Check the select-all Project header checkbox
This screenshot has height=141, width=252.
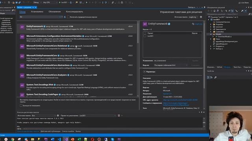[145, 33]
